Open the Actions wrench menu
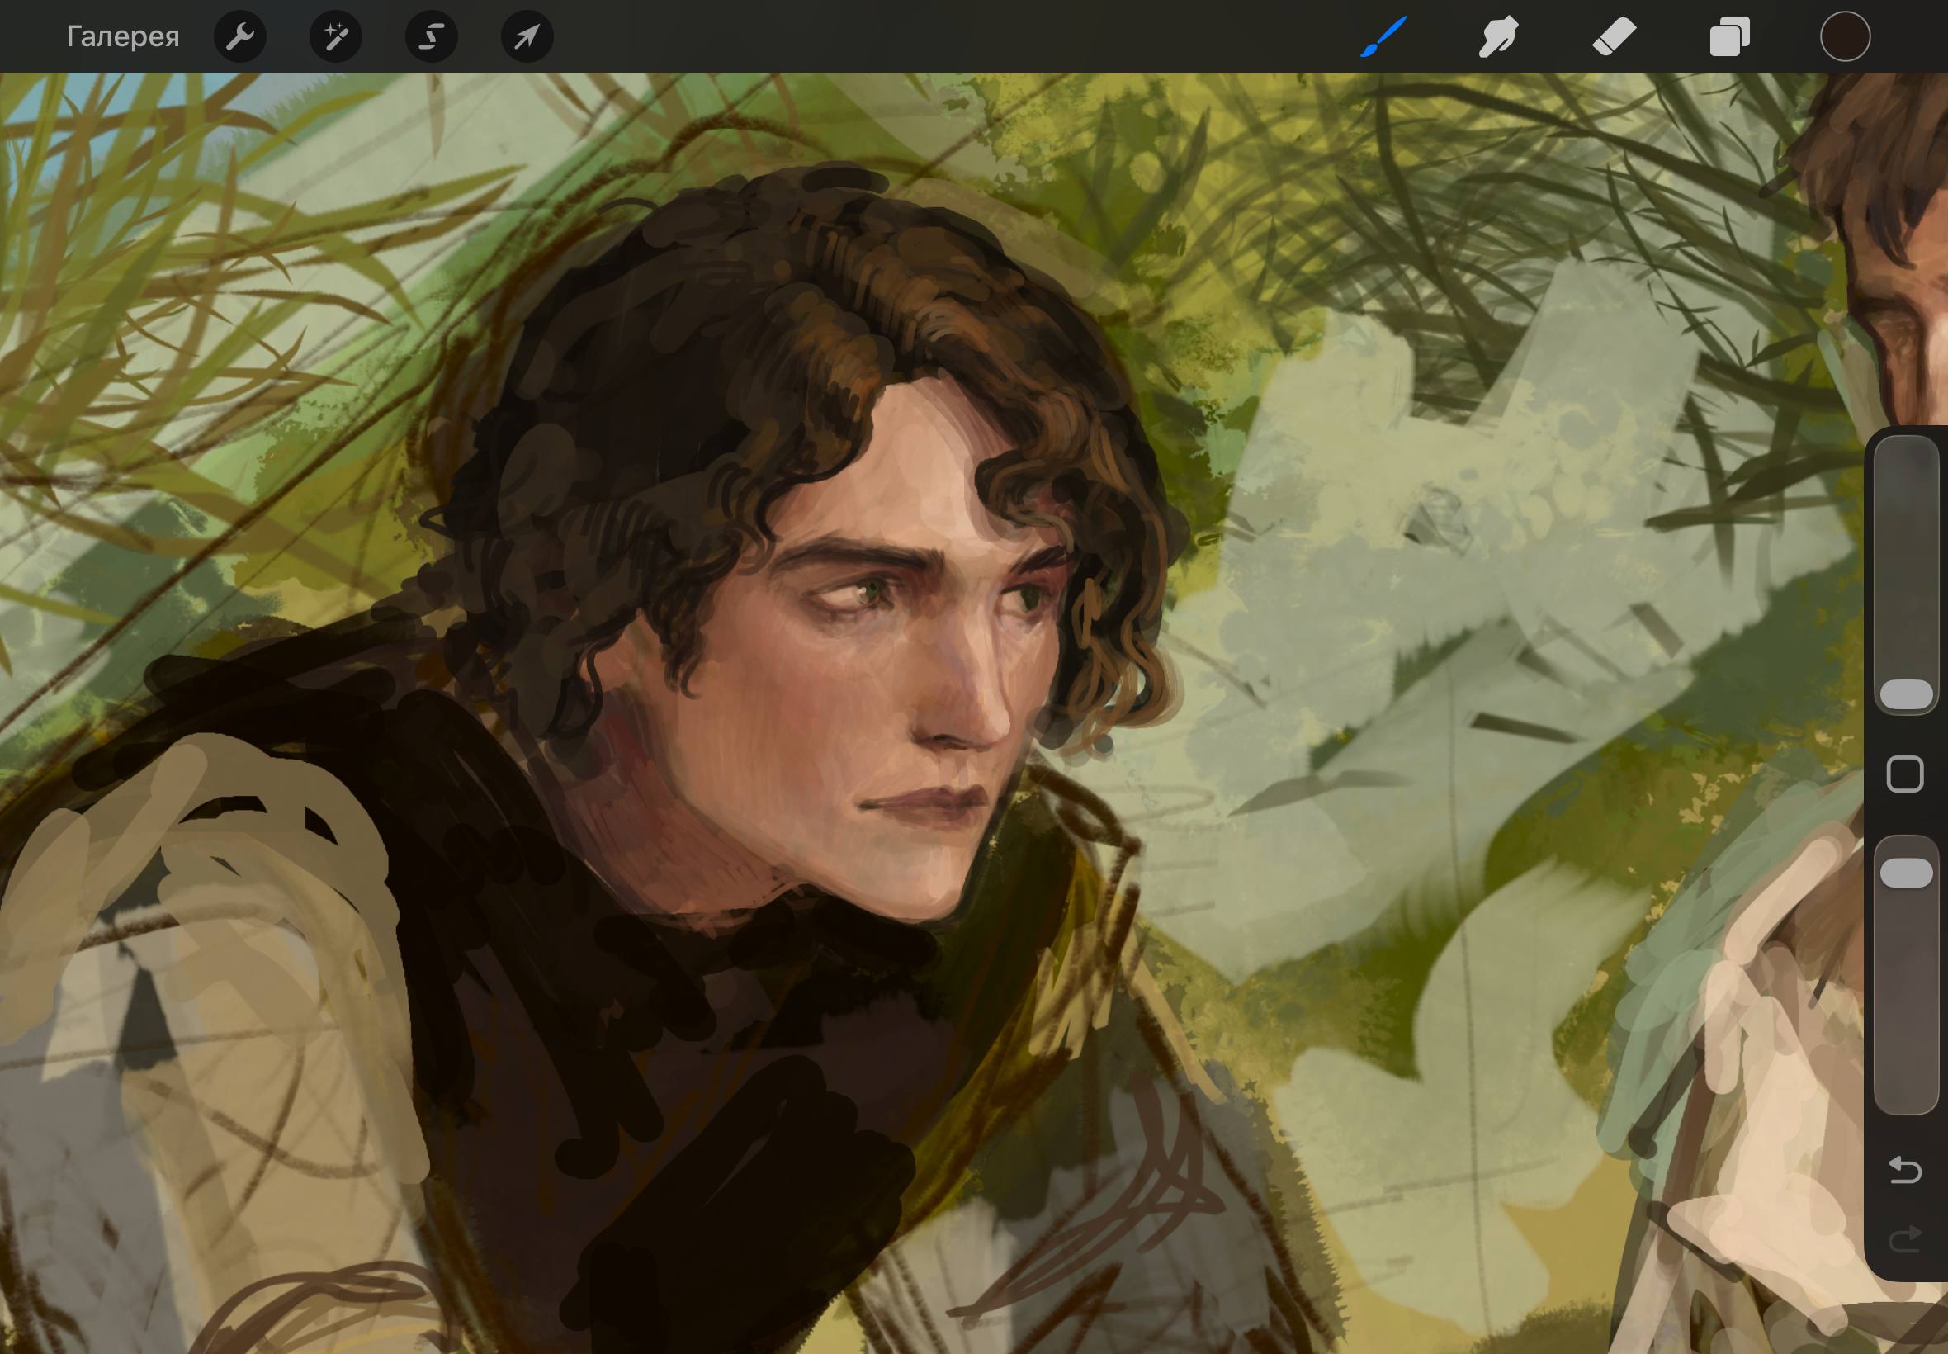Screen dimensions: 1948x1354 (x=240, y=37)
